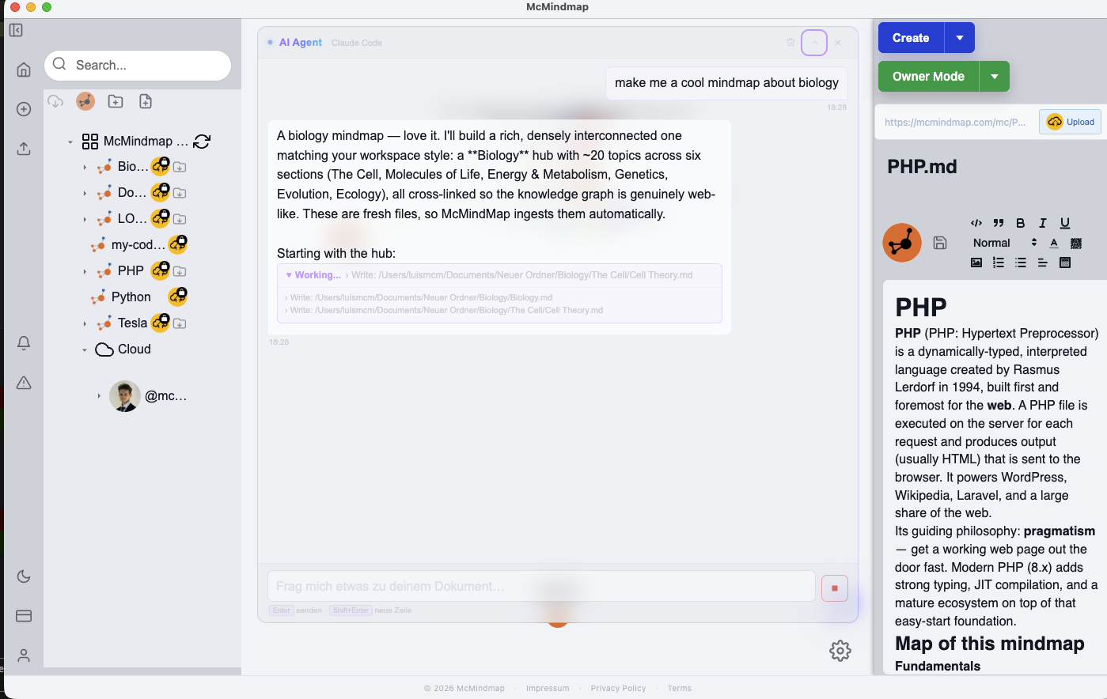Open the @mc… user avatar

click(x=125, y=396)
